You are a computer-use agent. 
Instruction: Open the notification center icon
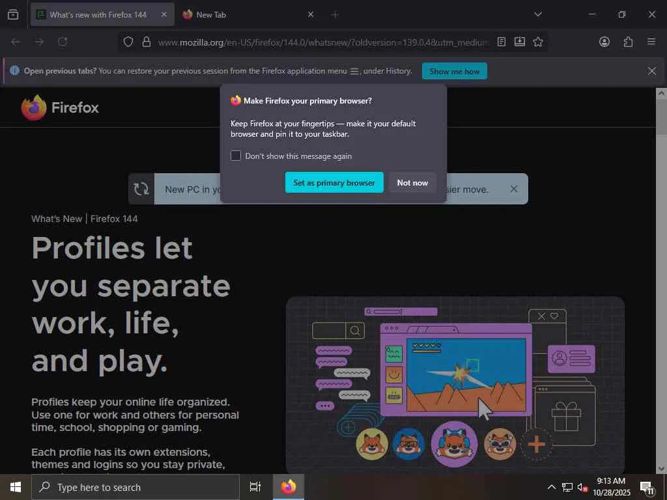(x=647, y=487)
